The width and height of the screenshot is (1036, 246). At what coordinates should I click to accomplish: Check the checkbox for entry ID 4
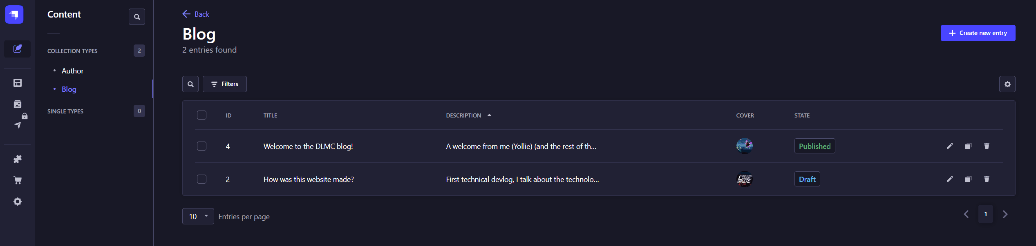[x=201, y=146]
